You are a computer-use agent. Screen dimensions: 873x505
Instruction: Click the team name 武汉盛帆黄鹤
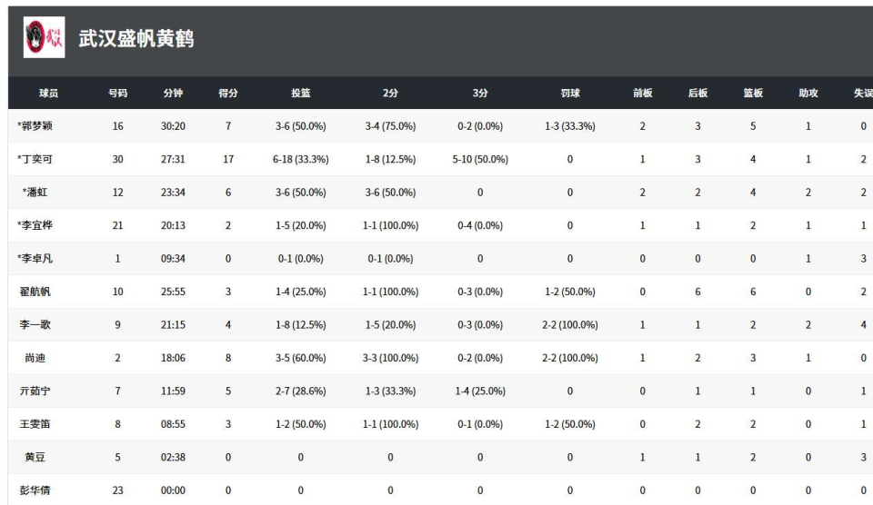click(x=138, y=40)
